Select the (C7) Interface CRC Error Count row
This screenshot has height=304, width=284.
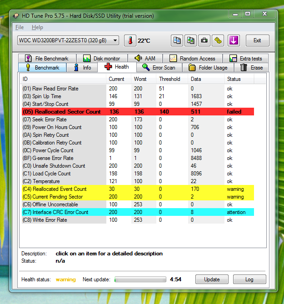point(138,212)
